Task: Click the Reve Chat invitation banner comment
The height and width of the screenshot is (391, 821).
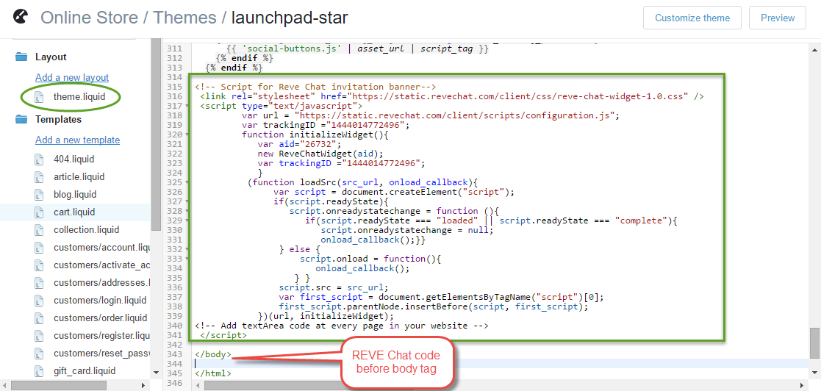Action: (x=315, y=87)
